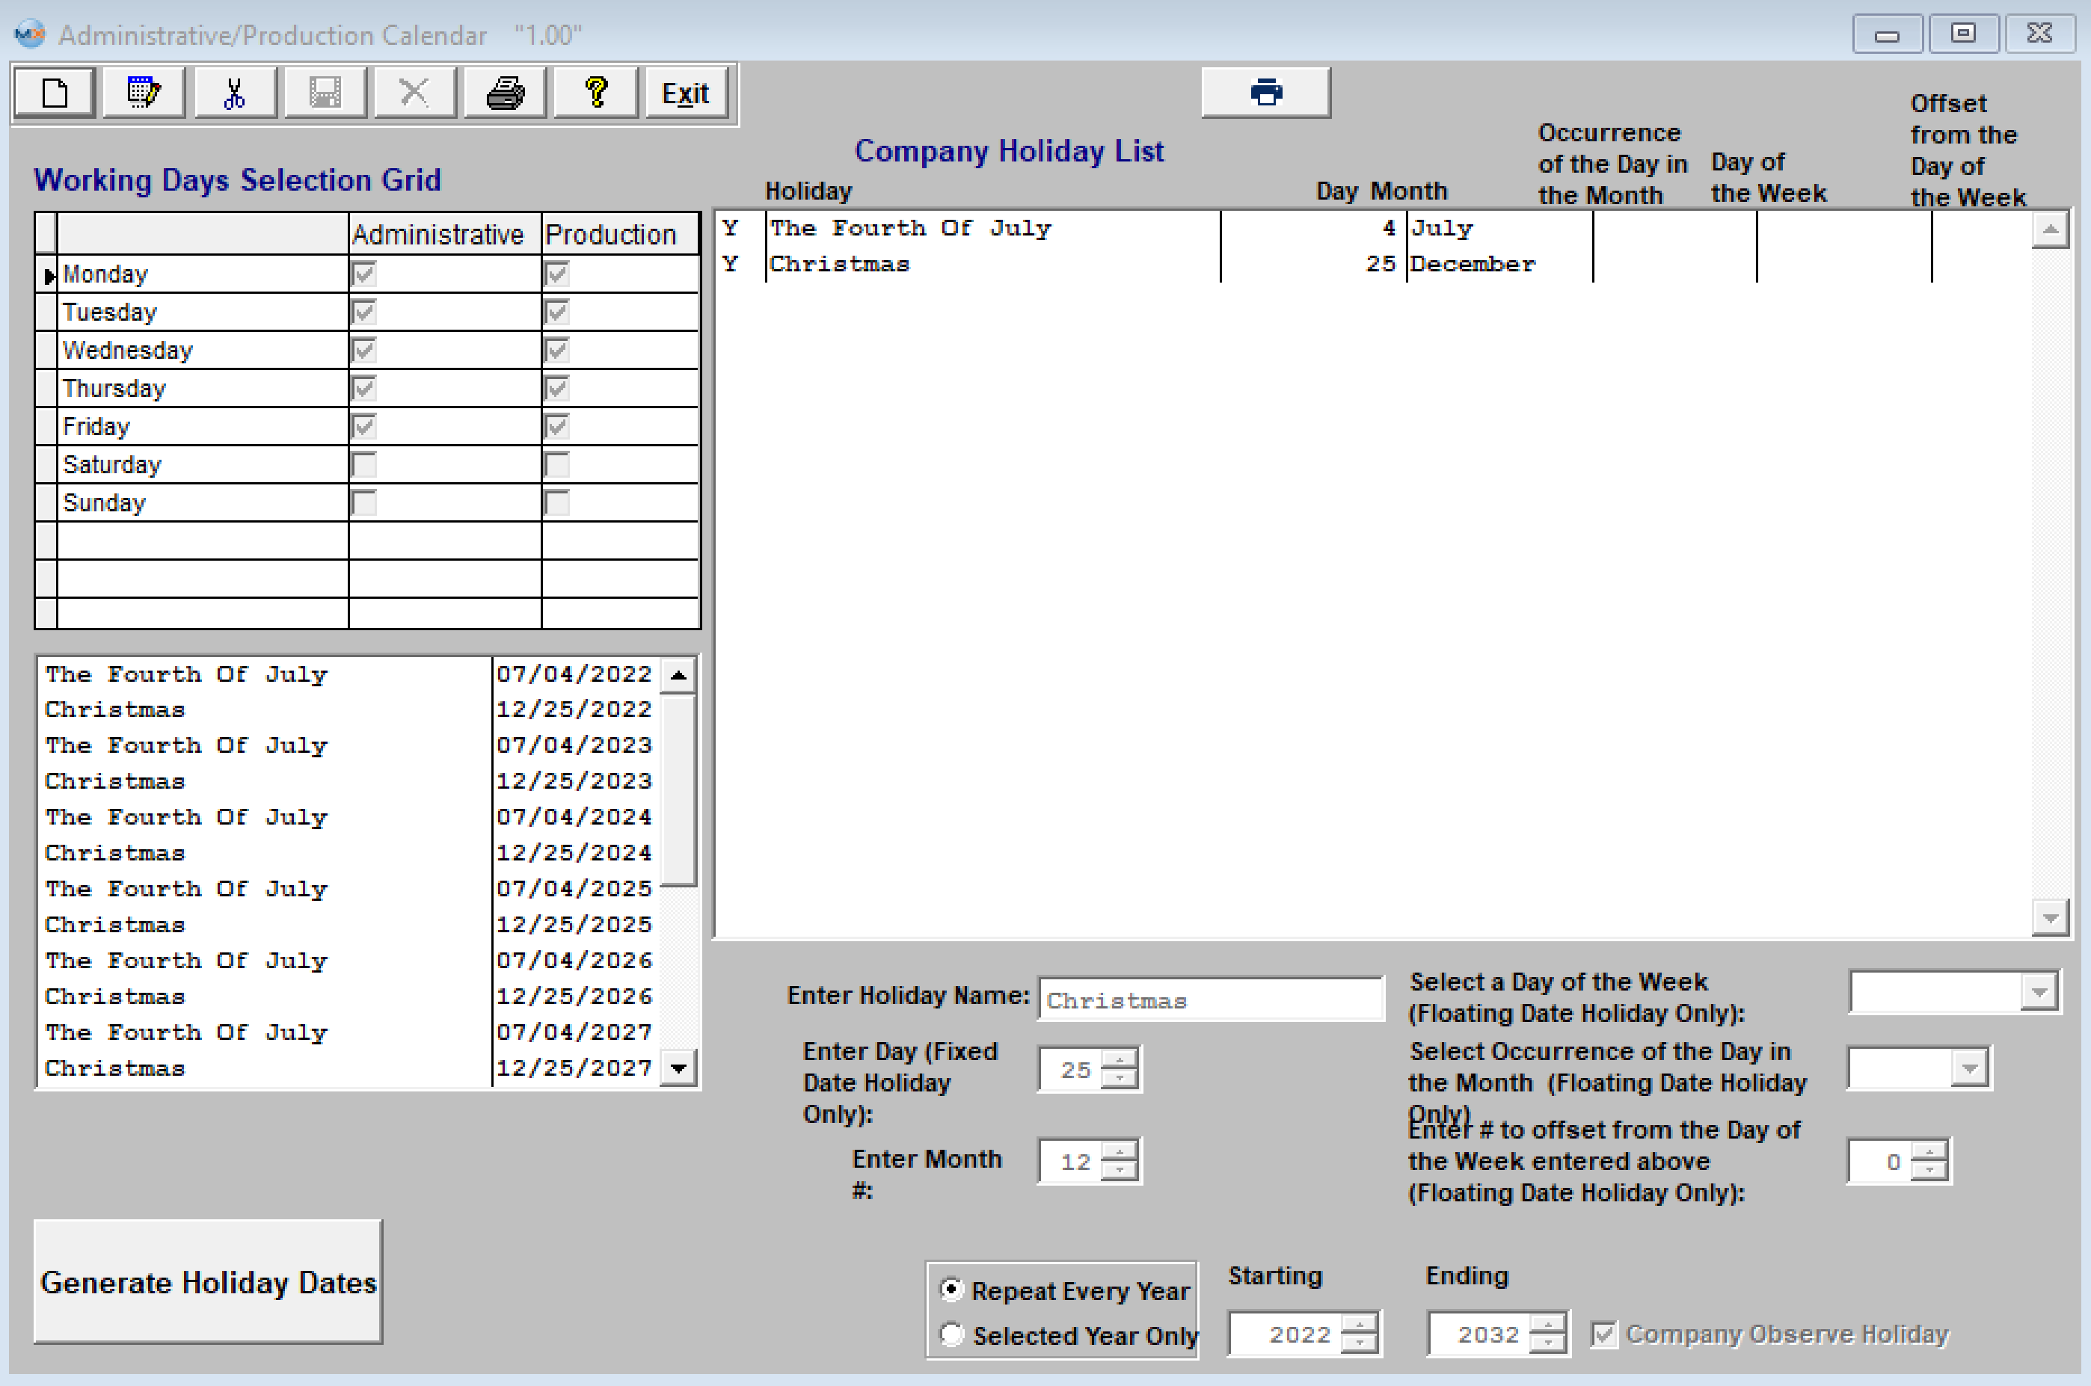The height and width of the screenshot is (1386, 2091).
Task: Select Selected Year Only radio option
Action: tap(951, 1334)
